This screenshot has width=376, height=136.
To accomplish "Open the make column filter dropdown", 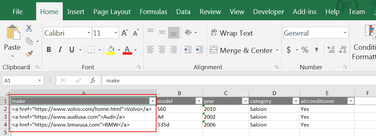I will 152,101.
